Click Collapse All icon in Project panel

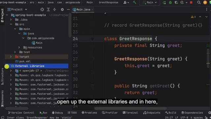pyautogui.click(x=54, y=10)
